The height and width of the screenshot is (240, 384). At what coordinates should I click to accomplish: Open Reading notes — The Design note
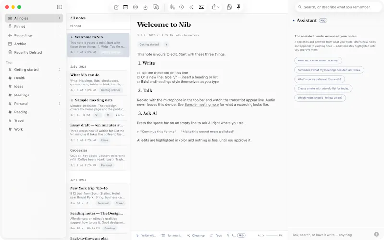[98, 221]
